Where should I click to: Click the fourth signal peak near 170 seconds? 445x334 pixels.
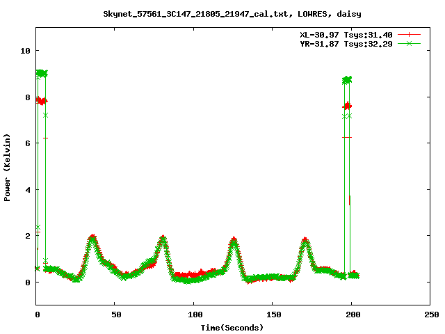coord(305,241)
